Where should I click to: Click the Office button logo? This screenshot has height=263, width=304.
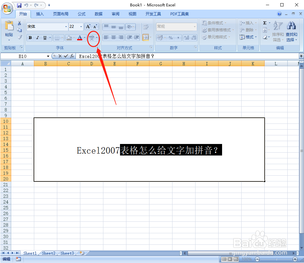coord(7,8)
